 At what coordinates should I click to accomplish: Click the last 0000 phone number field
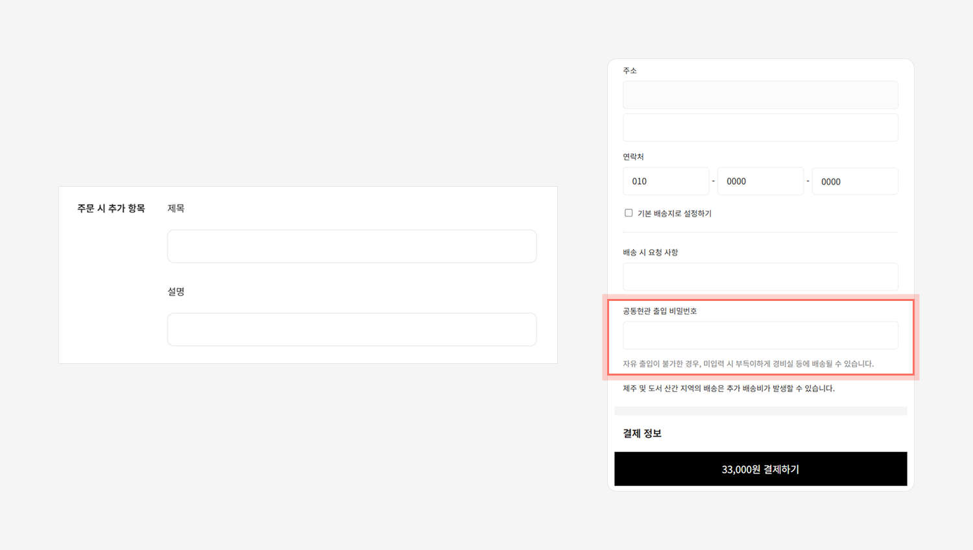coord(855,182)
